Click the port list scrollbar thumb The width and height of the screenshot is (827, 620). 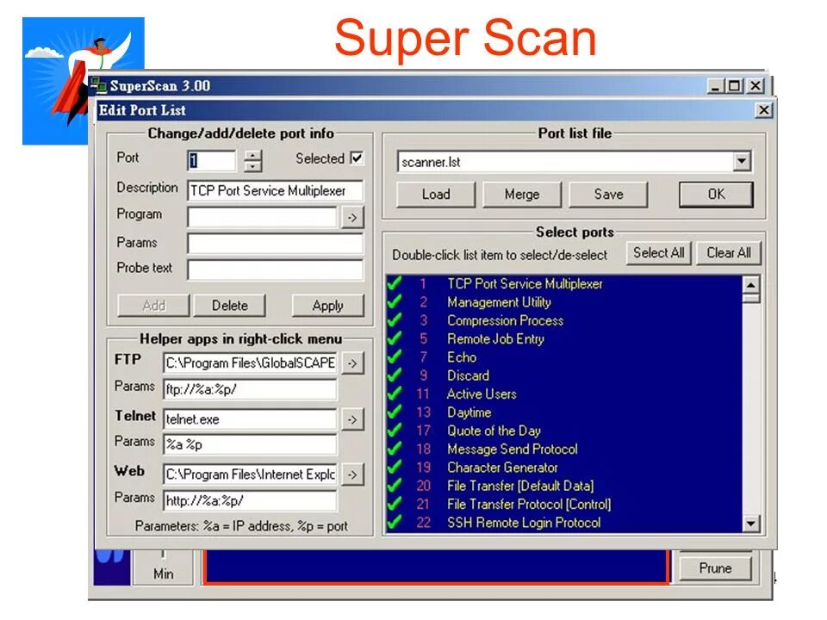pos(750,298)
